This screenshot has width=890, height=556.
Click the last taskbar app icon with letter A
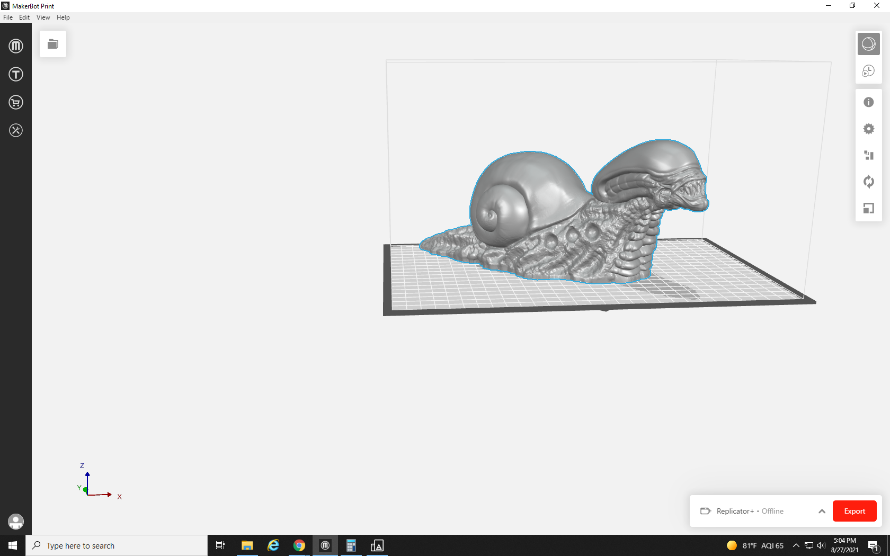coord(377,545)
